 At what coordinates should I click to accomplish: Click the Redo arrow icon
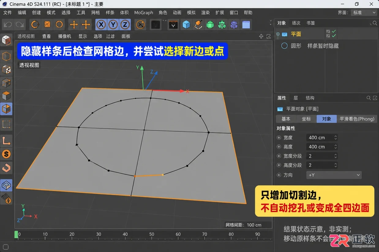[20, 24]
